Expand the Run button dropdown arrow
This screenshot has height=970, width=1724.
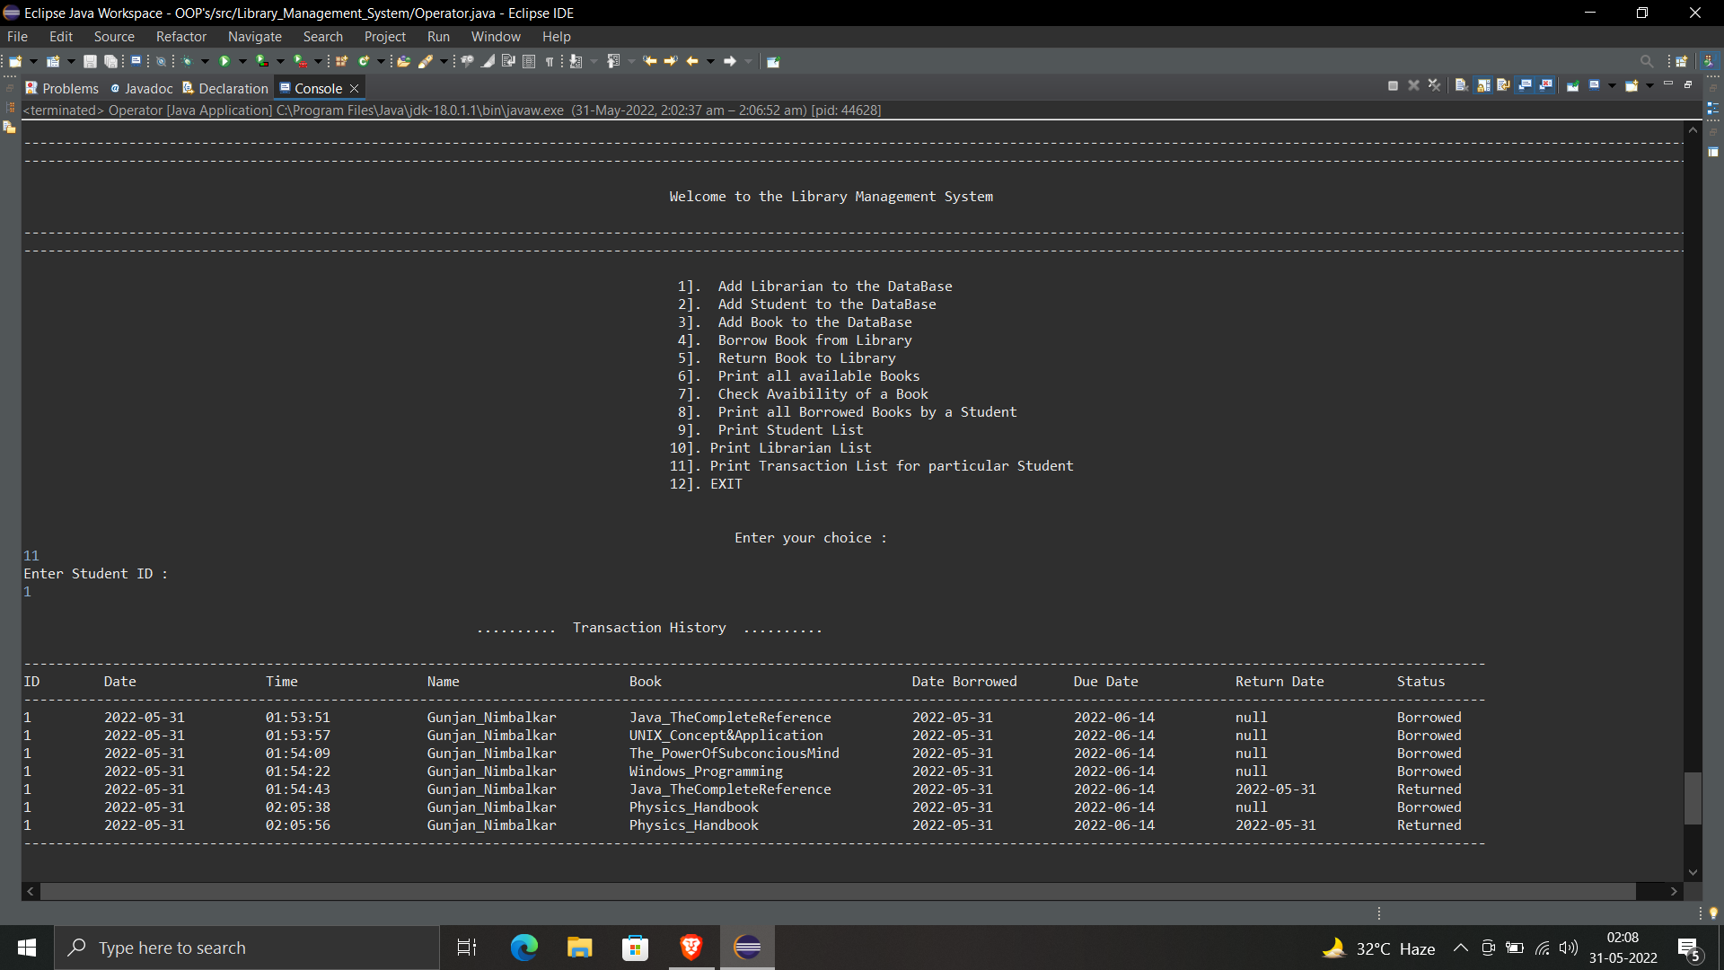coord(242,61)
